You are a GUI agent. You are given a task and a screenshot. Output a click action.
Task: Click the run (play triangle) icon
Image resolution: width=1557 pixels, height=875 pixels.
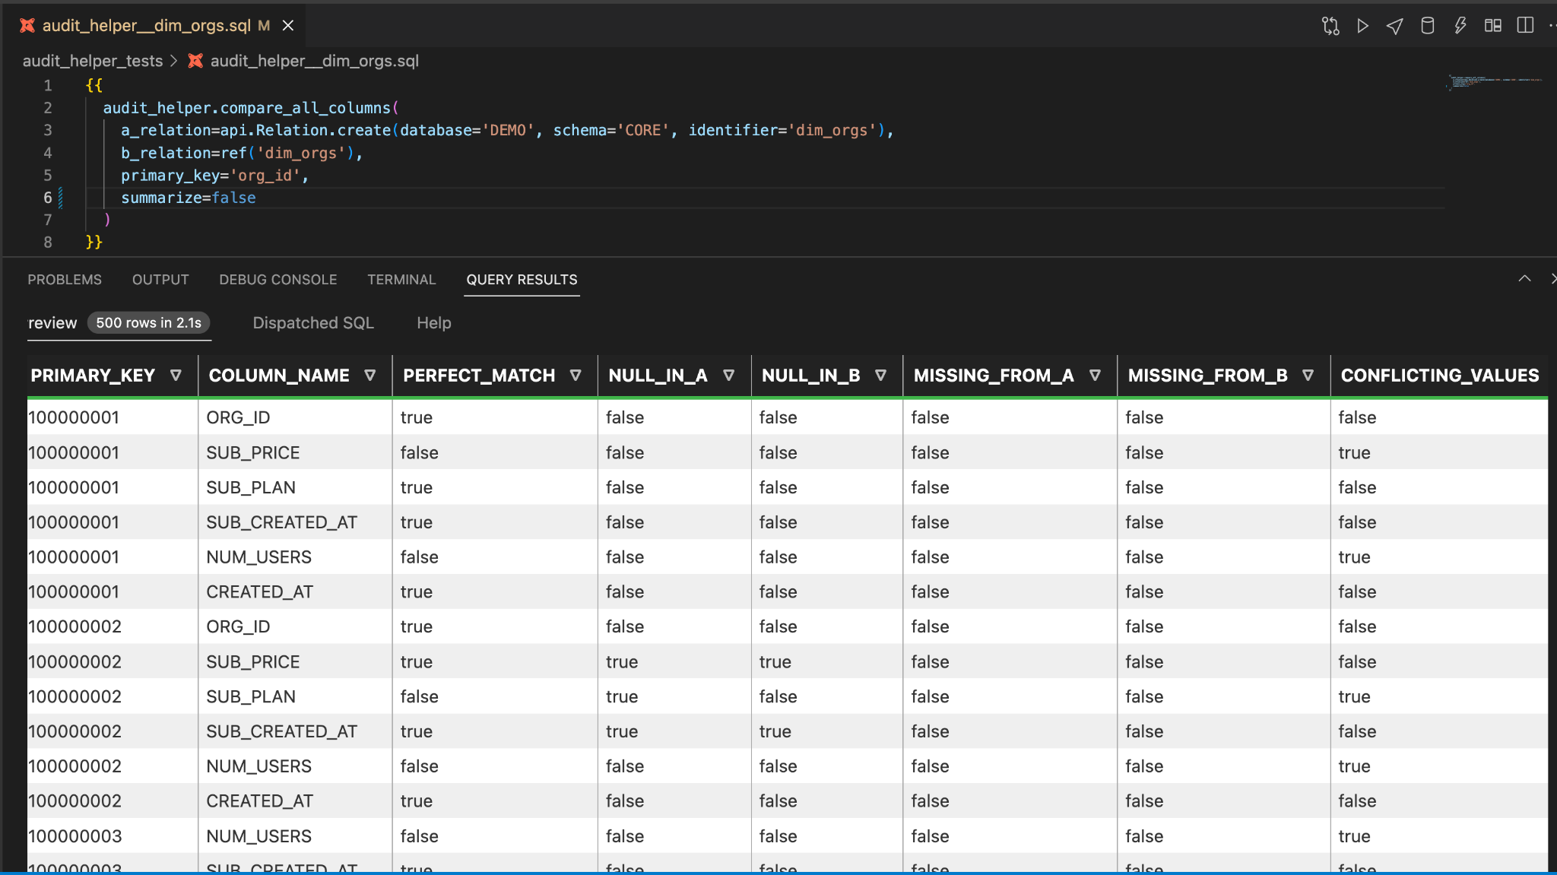pyautogui.click(x=1363, y=26)
